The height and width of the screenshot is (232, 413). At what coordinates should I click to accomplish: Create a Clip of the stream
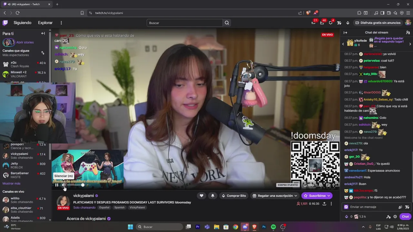point(309,185)
